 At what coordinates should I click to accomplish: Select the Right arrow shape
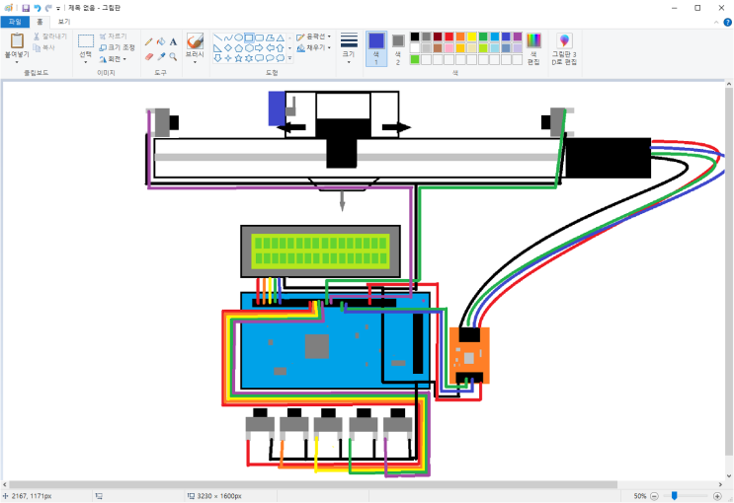coord(259,47)
